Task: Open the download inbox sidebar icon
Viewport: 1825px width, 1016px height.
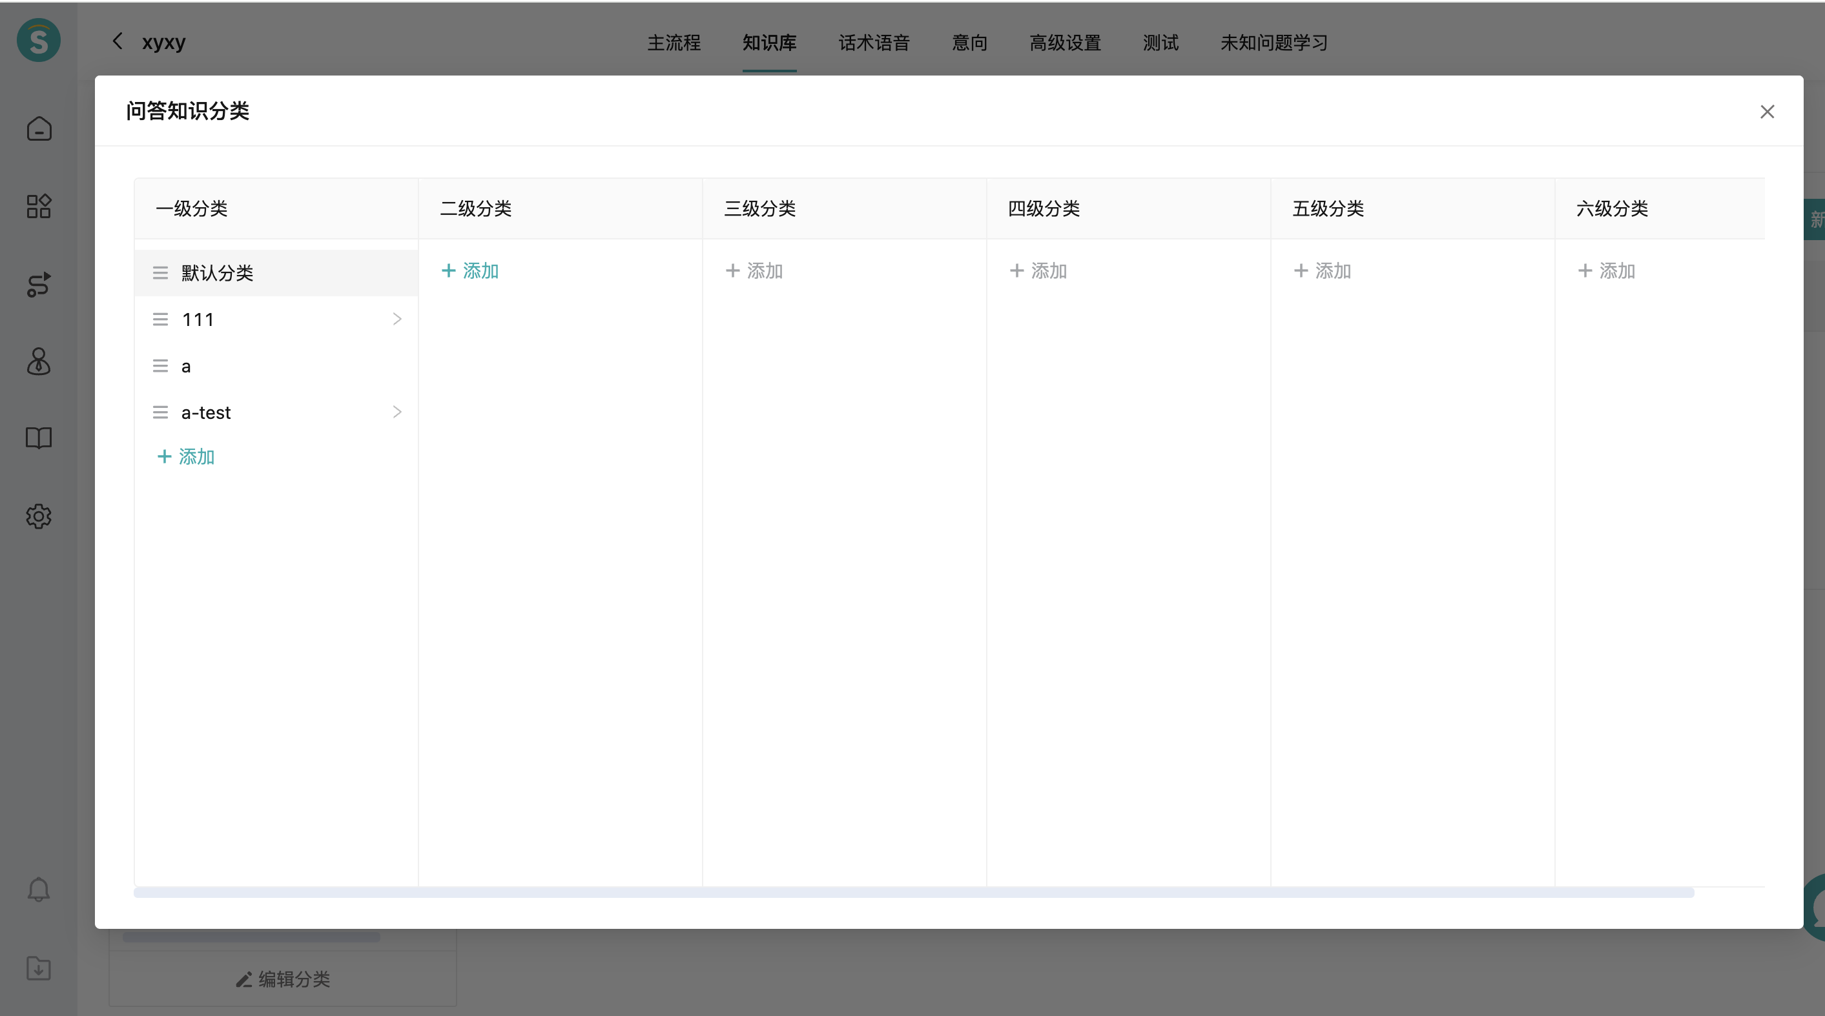Action: (39, 968)
